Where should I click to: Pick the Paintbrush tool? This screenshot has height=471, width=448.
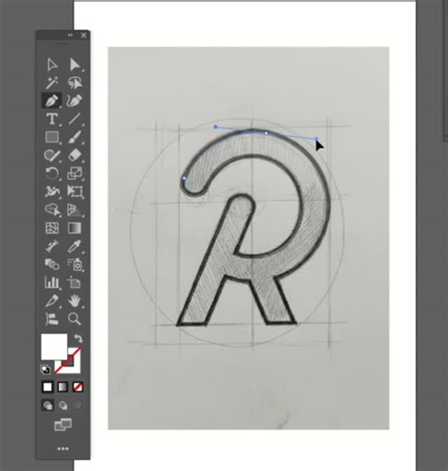coord(74,137)
